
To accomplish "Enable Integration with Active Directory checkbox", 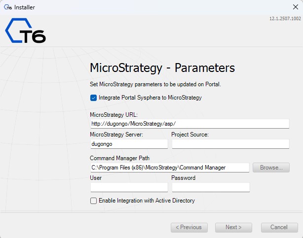I will click(94, 201).
